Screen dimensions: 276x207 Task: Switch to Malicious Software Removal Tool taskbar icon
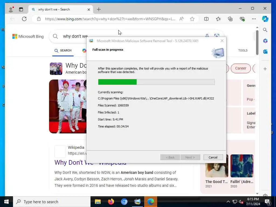[x=137, y=202]
